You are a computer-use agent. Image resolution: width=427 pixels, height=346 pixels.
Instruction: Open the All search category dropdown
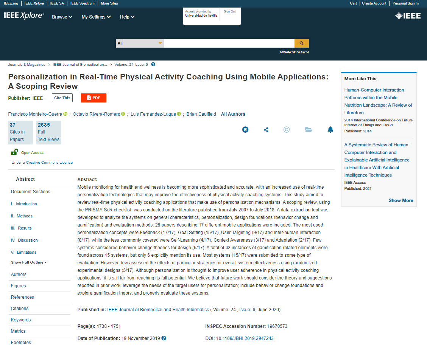140,43
